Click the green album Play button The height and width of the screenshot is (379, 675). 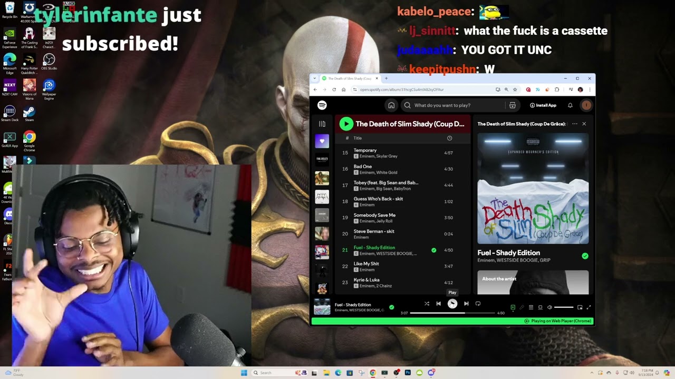(346, 124)
